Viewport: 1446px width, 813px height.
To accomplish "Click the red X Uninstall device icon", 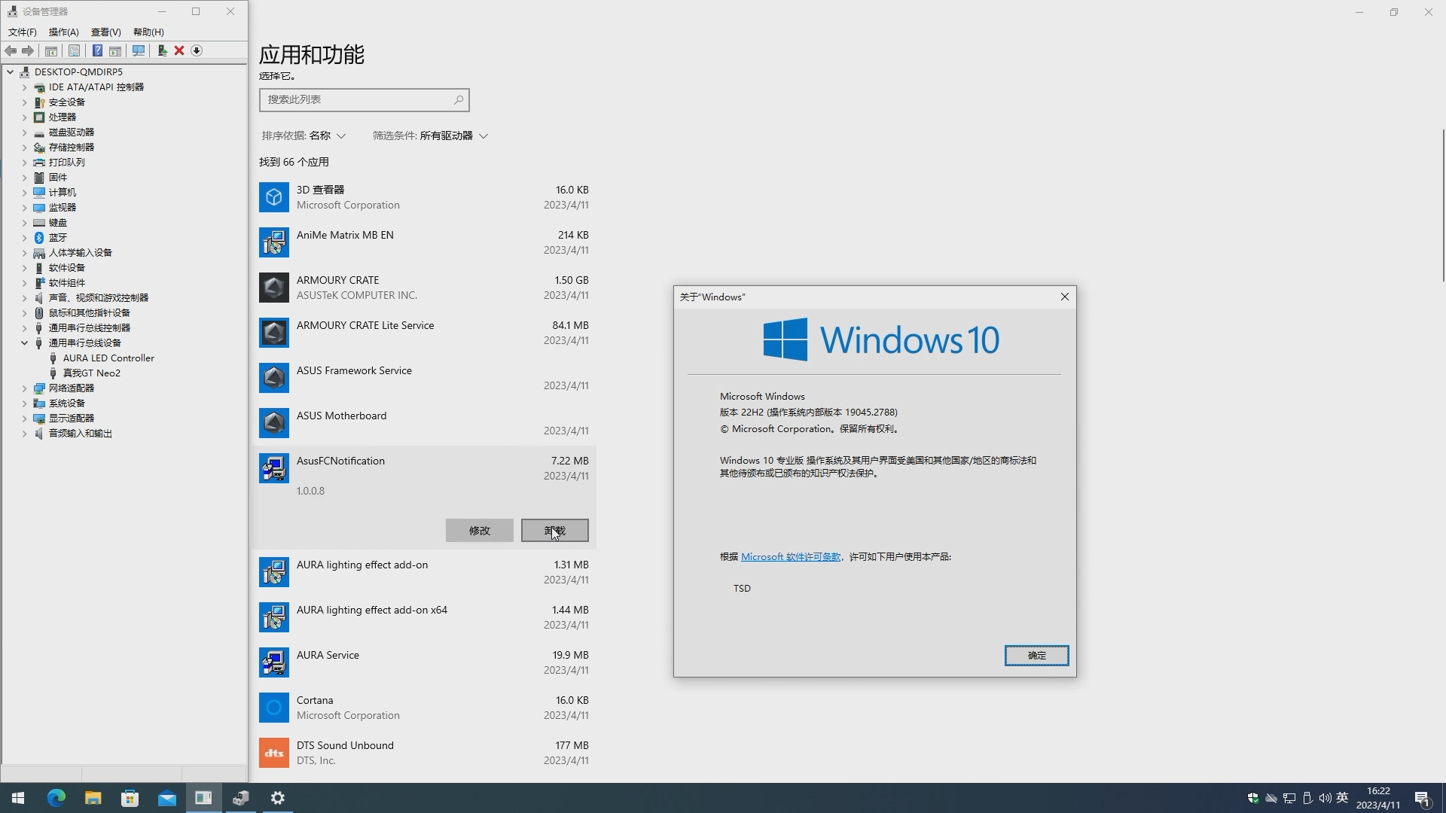I will (179, 50).
